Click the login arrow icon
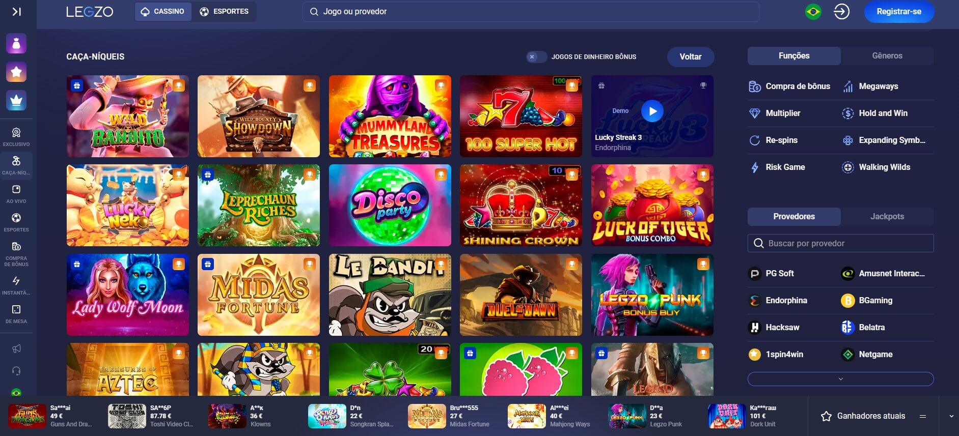Screen dimensions: 959x436 tap(841, 11)
